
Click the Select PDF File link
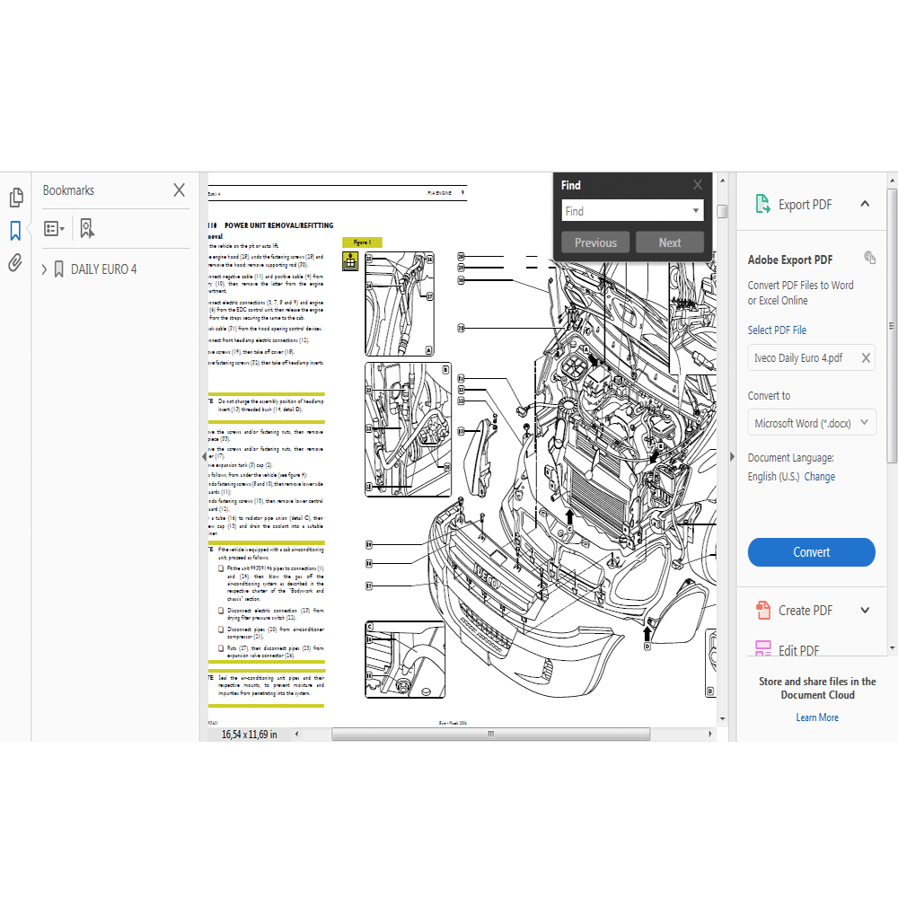(777, 330)
